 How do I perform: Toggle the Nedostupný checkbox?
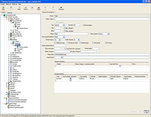pos(80,43)
